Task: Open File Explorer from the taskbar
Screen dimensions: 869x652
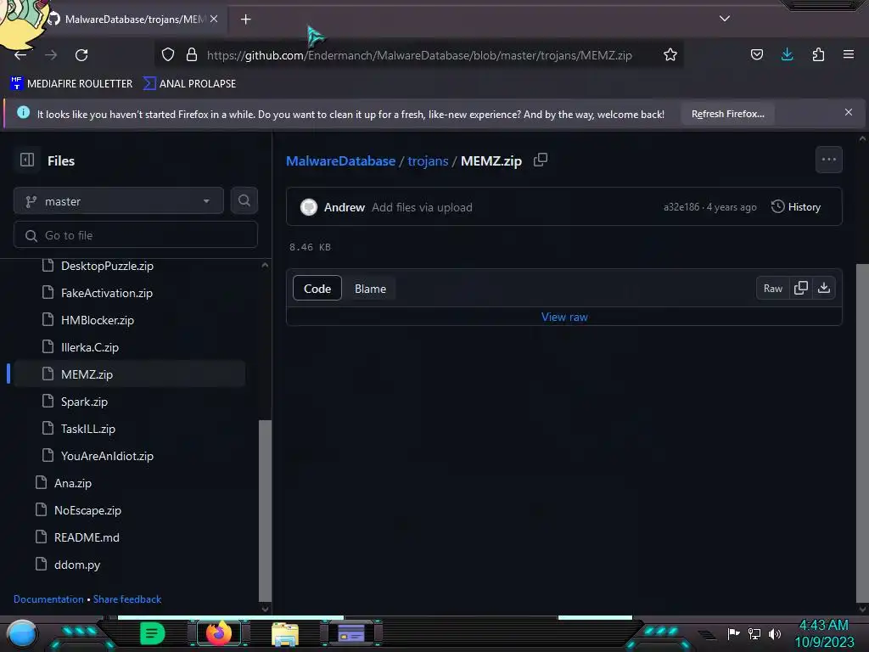Action: [x=285, y=633]
